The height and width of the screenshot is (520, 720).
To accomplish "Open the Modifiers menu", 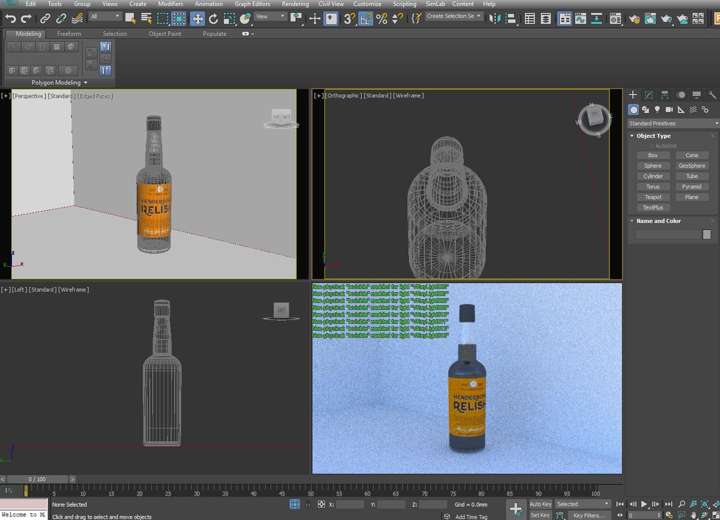I will click(171, 4).
